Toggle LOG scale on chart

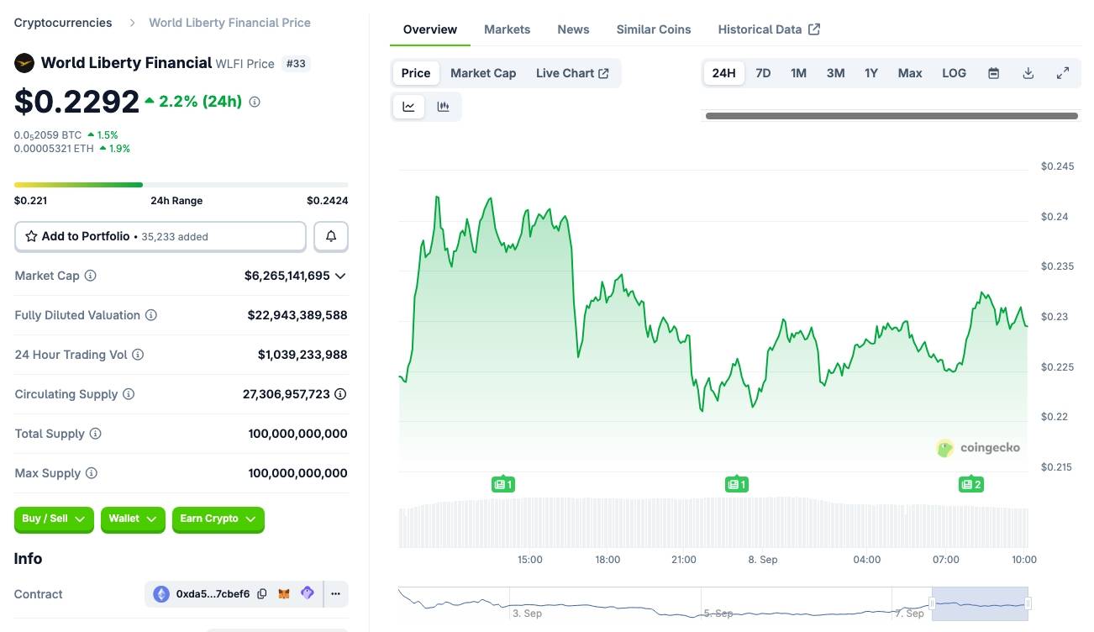955,73
